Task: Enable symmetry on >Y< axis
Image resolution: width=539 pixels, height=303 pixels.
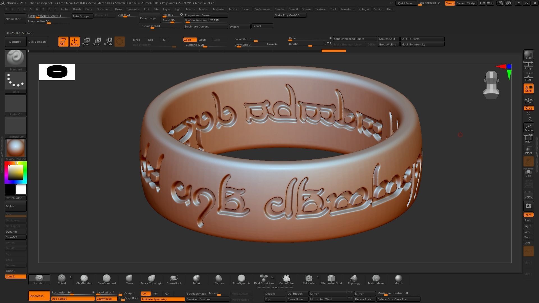Action: coord(156,293)
